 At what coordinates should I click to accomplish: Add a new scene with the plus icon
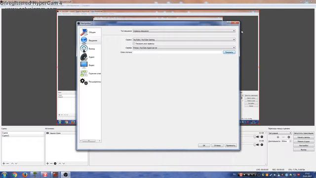click(4, 163)
